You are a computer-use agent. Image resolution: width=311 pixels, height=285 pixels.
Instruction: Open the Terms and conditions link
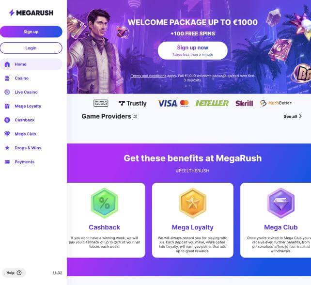click(148, 76)
